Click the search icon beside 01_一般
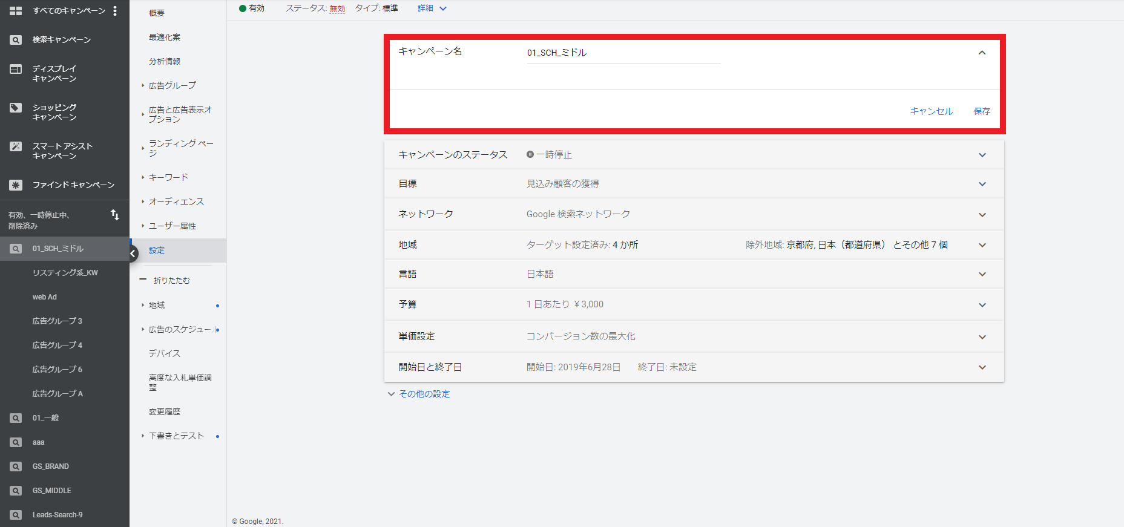1124x527 pixels. coord(16,418)
